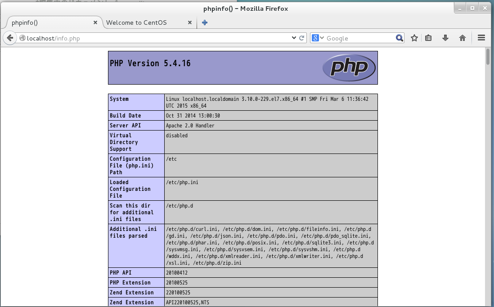The width and height of the screenshot is (494, 307).
Task: Click the Firefox reload page icon
Action: (301, 38)
